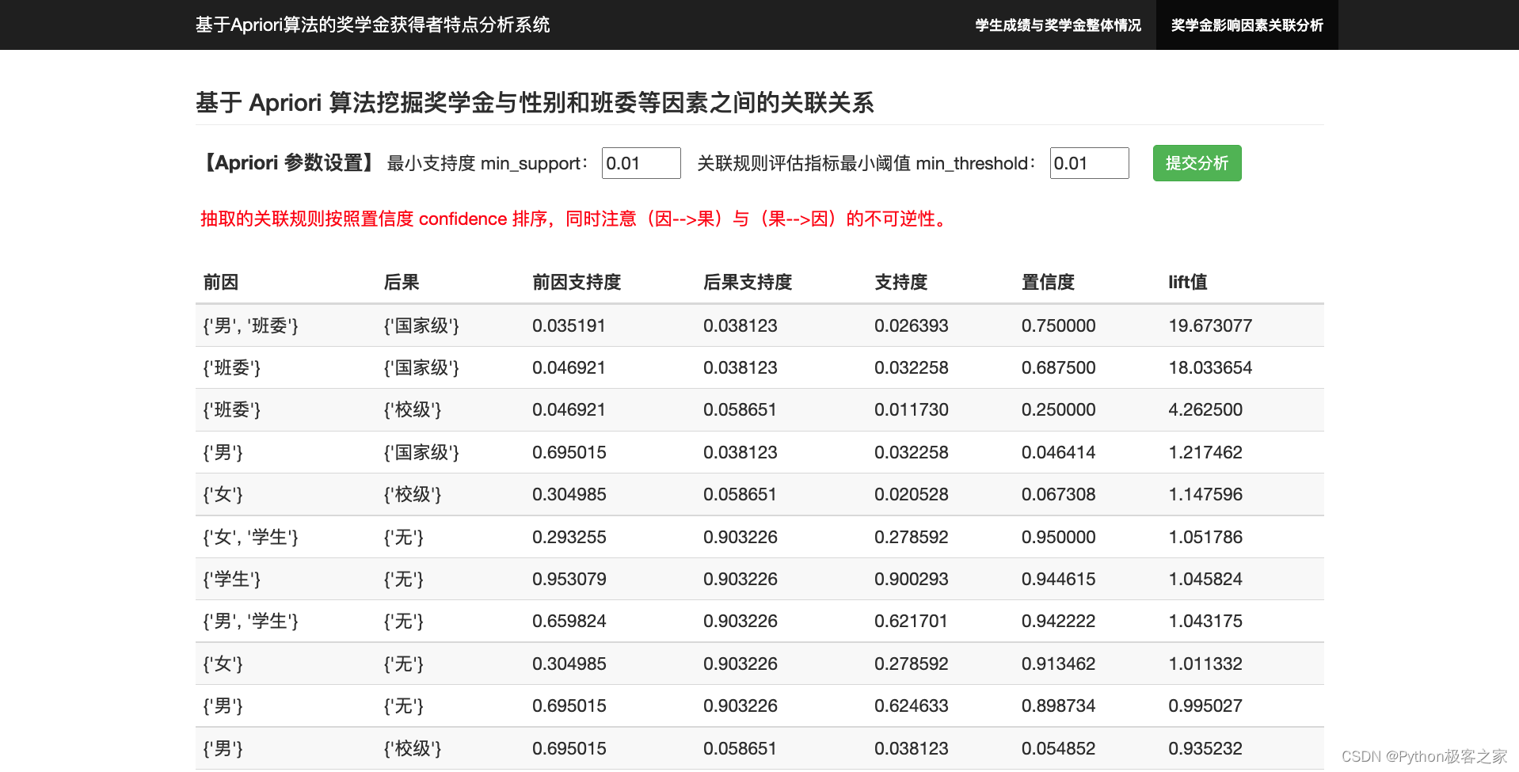The width and height of the screenshot is (1519, 772).
Task: Click the 后果支持度 column header
Action: [x=748, y=282]
